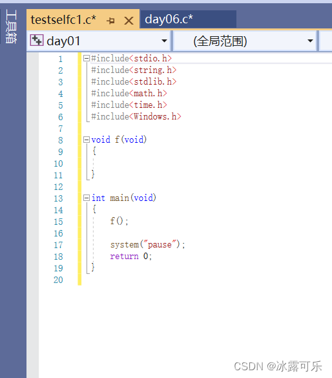Click line number 17 in the gutter
Screen dimensions: 332x378
tap(58, 245)
